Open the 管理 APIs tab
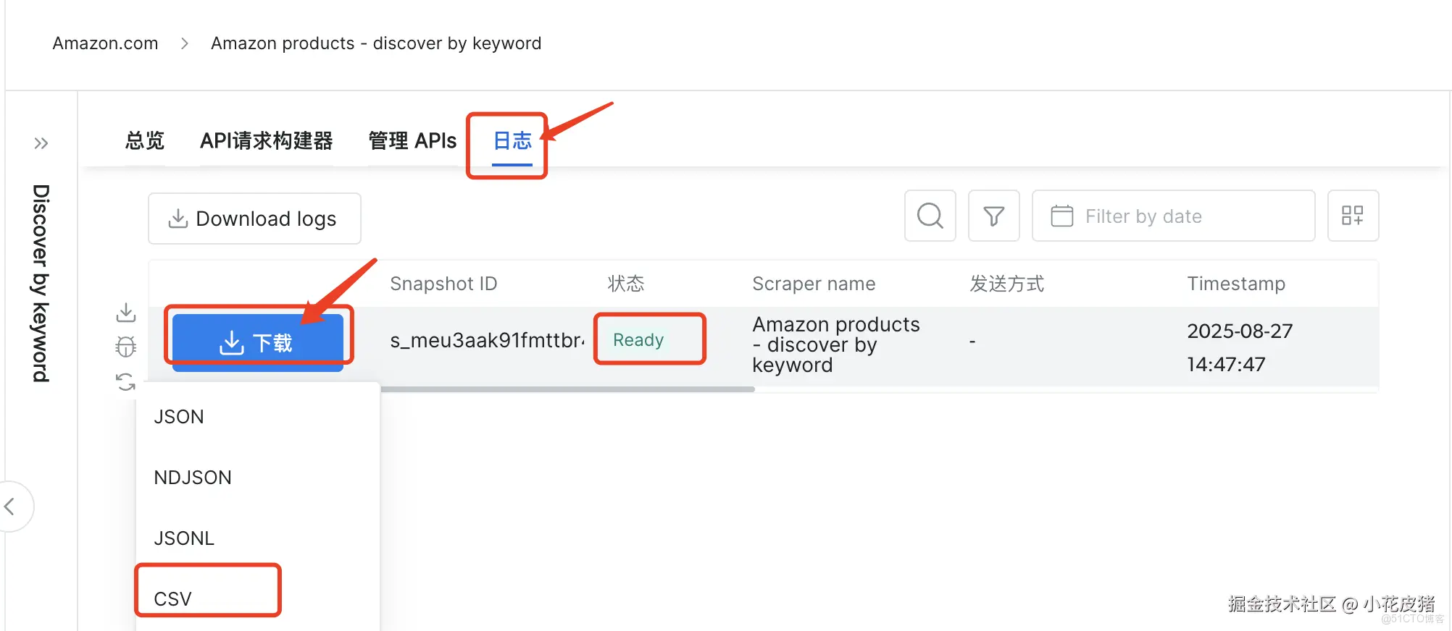The height and width of the screenshot is (631, 1452). tap(412, 140)
